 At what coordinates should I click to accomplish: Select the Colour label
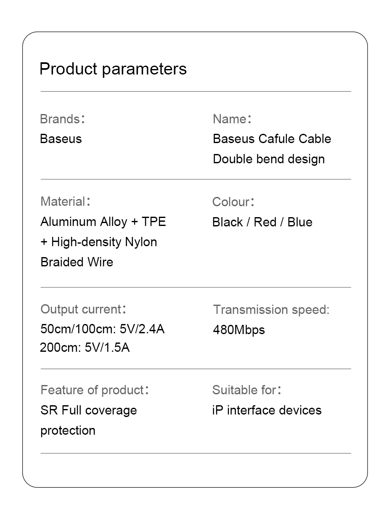click(233, 202)
